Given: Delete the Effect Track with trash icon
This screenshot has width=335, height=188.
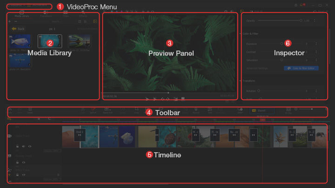Looking at the screenshot, I should pos(58,175).
